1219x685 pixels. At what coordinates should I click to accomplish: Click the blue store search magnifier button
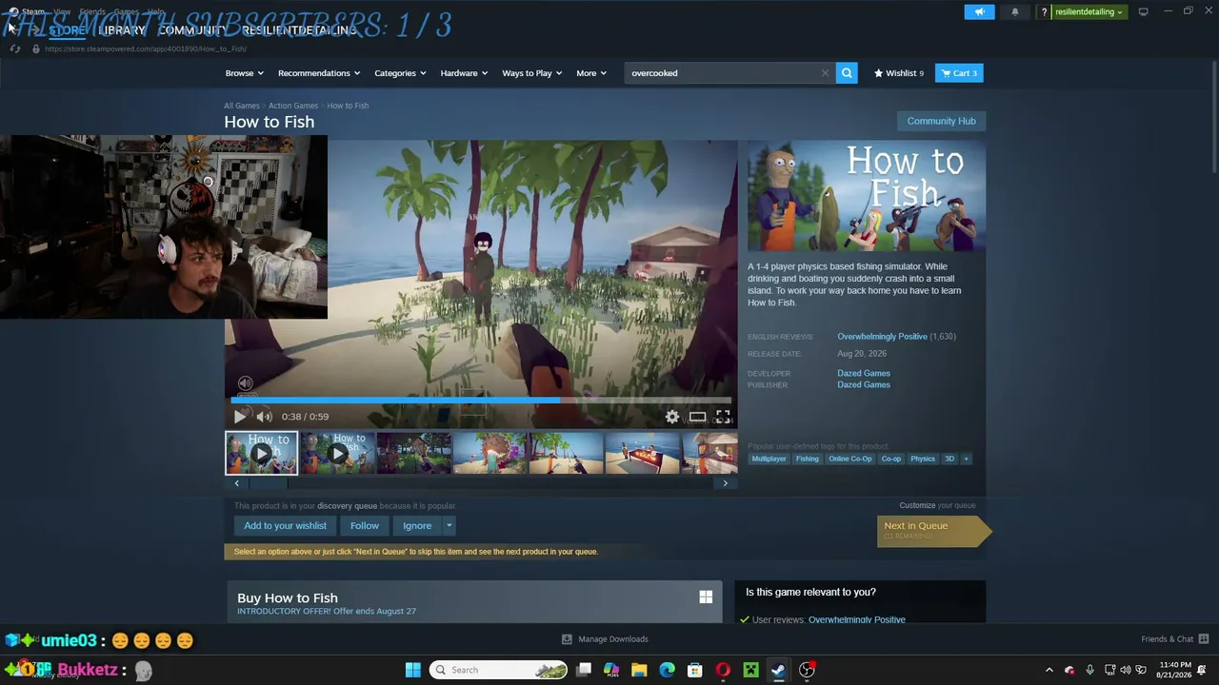(x=847, y=73)
